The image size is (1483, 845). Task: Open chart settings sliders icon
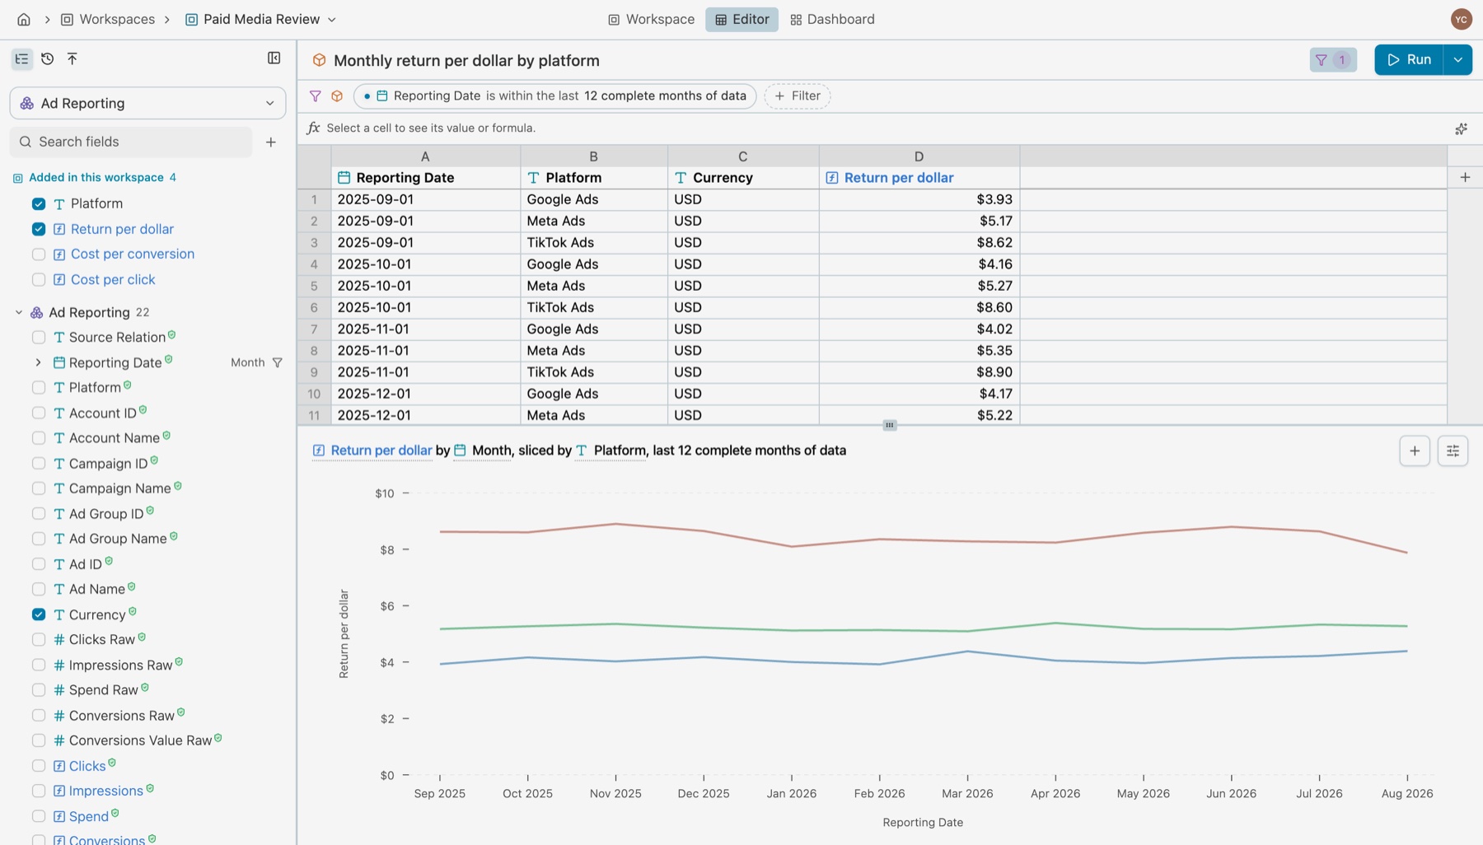1453,451
